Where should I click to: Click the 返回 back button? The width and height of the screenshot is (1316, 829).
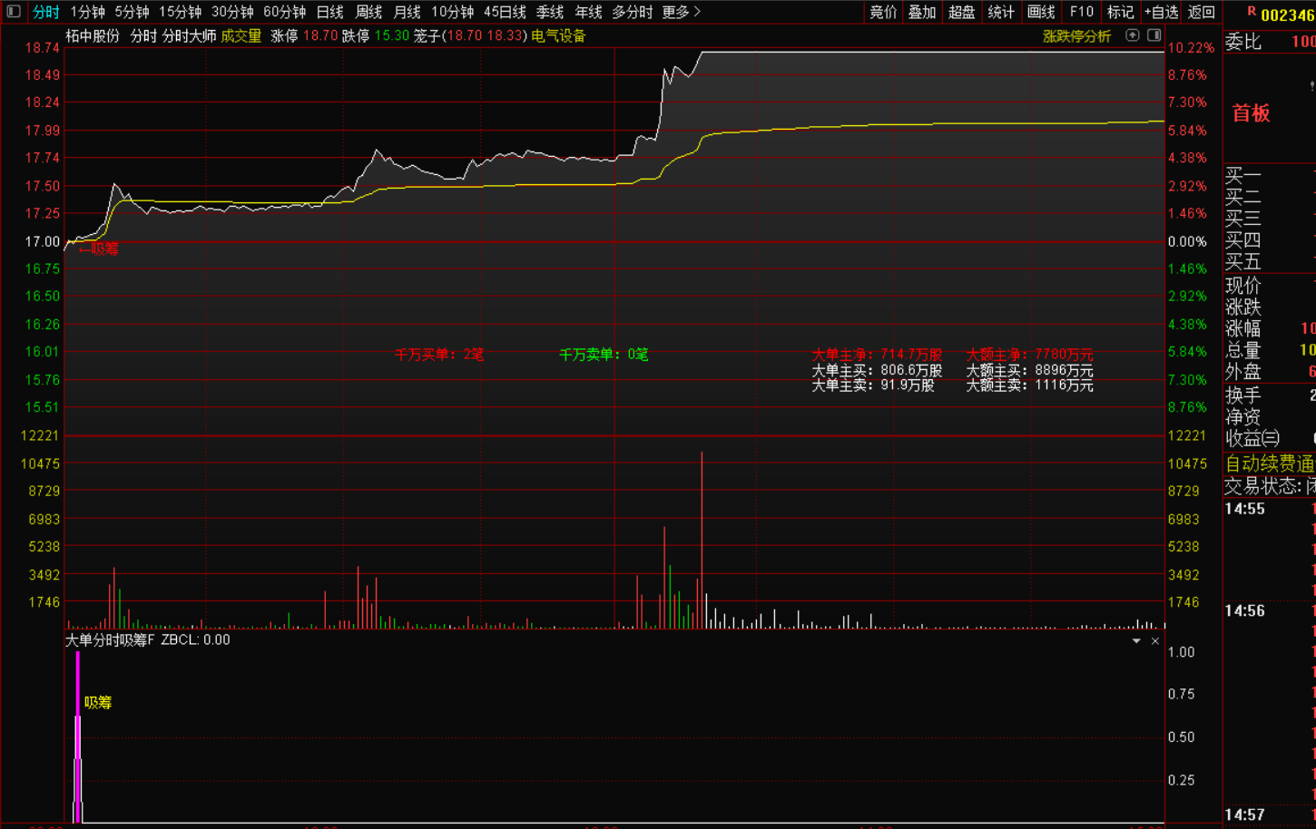[x=1201, y=12]
